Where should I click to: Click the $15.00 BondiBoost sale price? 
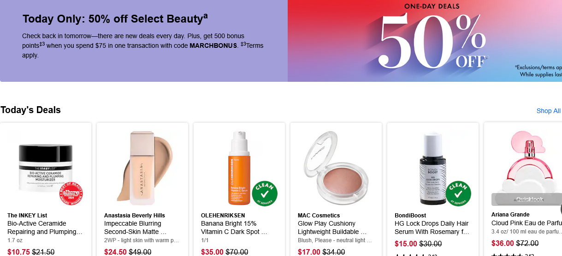click(404, 244)
